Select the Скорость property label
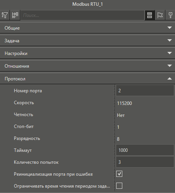The height and width of the screenshot is (193, 175). point(24,103)
